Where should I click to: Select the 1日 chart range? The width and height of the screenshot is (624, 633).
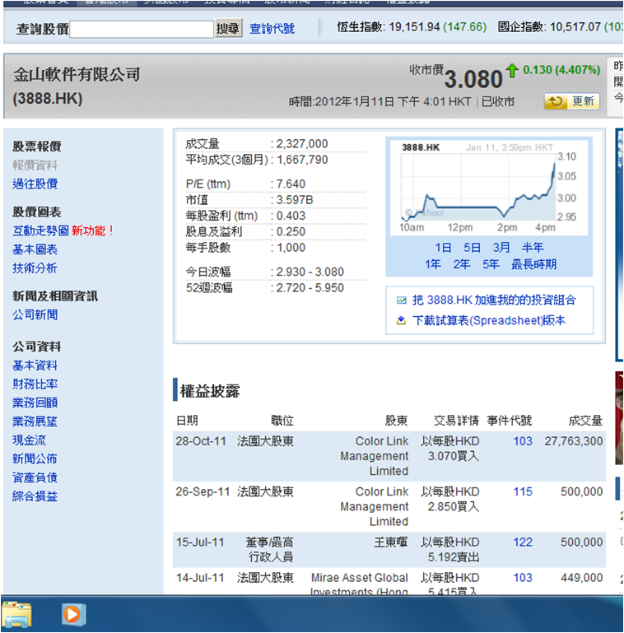443,248
